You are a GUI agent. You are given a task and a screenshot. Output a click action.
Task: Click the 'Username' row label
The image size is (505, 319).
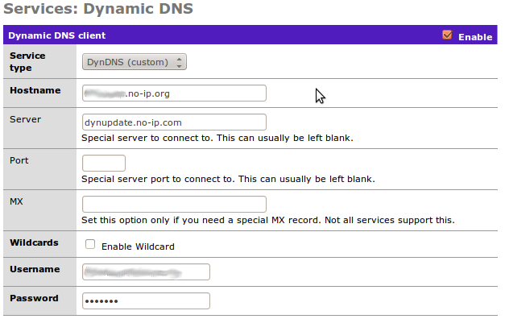click(x=35, y=269)
